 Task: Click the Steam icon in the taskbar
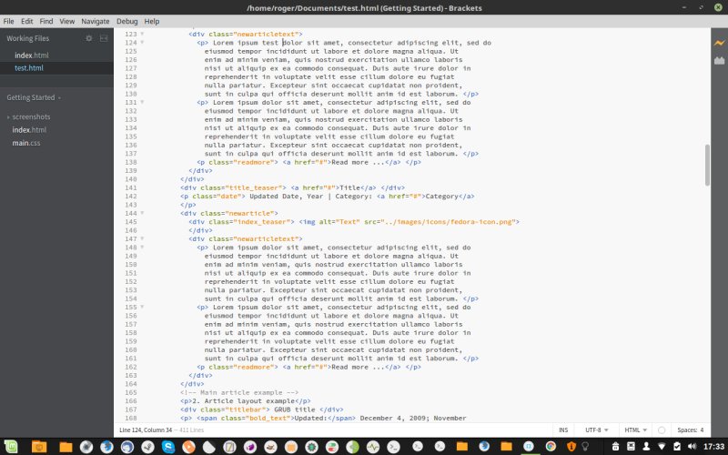[x=147, y=447]
